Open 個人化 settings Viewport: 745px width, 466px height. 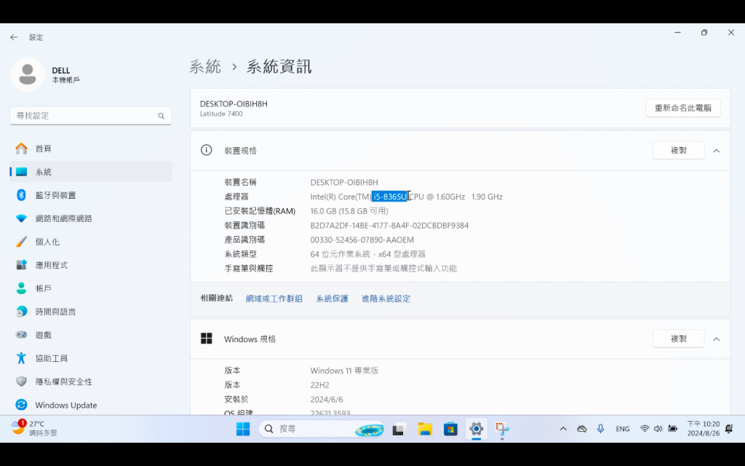click(91, 242)
